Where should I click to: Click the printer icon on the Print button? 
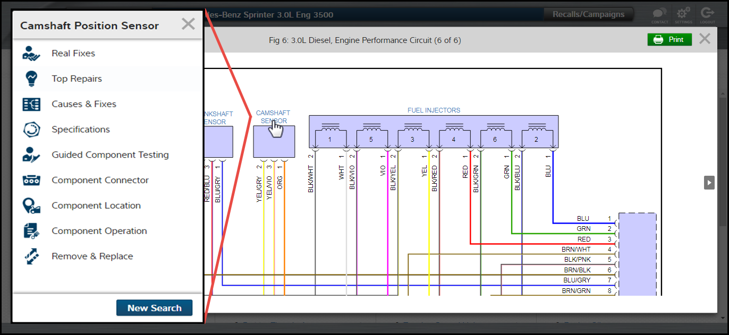[x=659, y=39]
